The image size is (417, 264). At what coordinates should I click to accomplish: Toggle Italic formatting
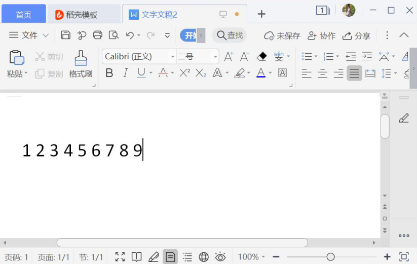(125, 72)
